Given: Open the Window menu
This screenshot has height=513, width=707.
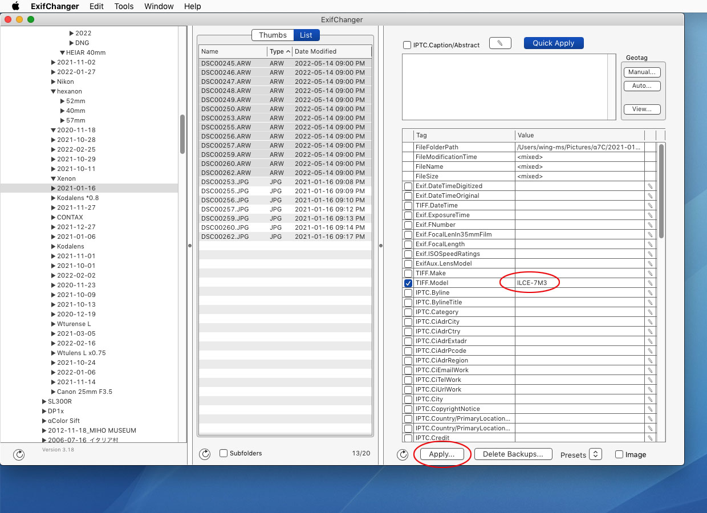Looking at the screenshot, I should tap(159, 6).
